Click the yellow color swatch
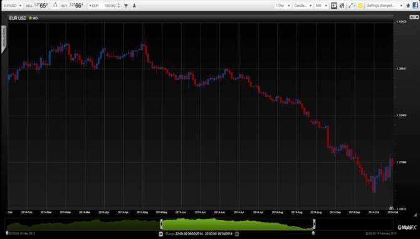Image resolution: width=420 pixels, height=239 pixels. [360, 6]
